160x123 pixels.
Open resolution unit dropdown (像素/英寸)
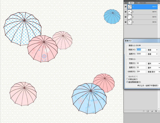[x=154, y=72]
